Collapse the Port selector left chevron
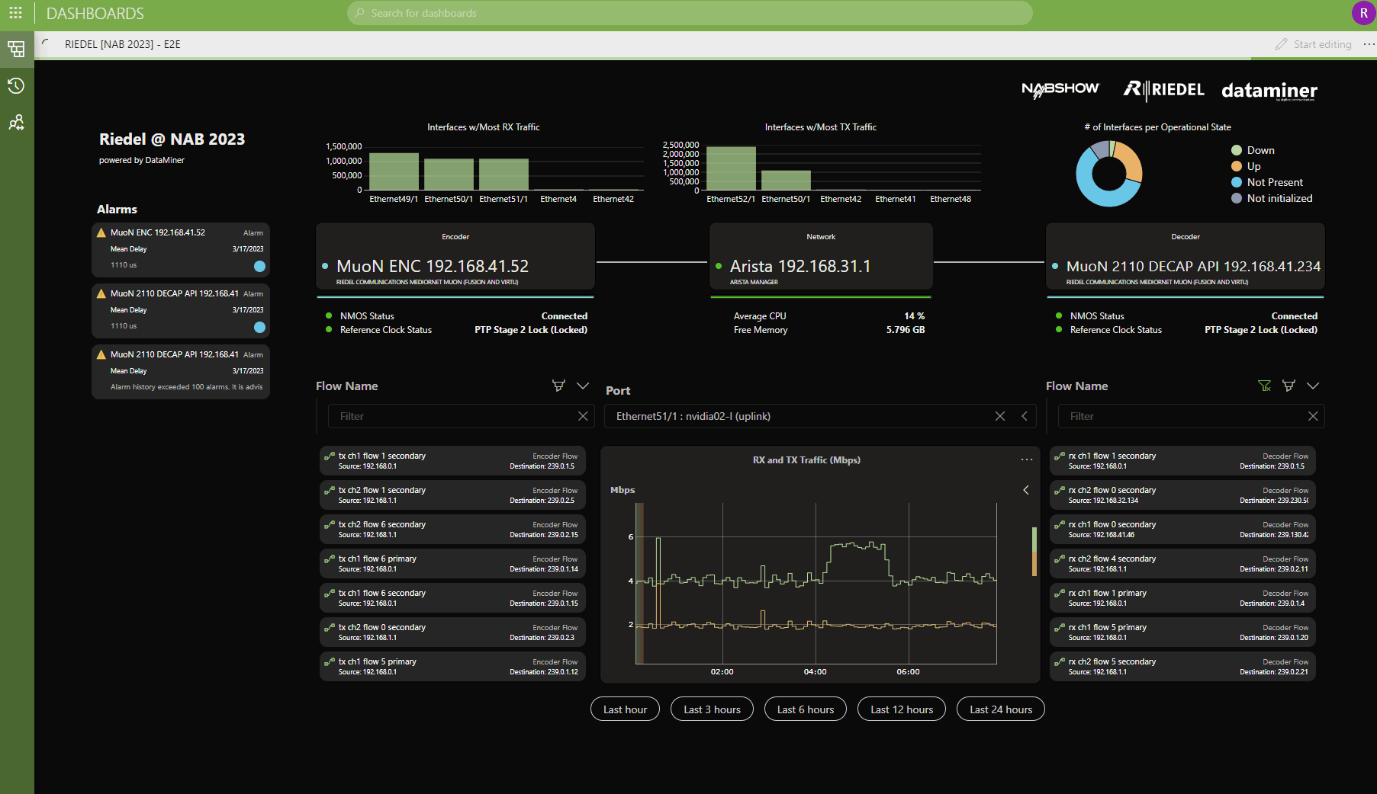Viewport: 1377px width, 794px height. pos(1025,416)
